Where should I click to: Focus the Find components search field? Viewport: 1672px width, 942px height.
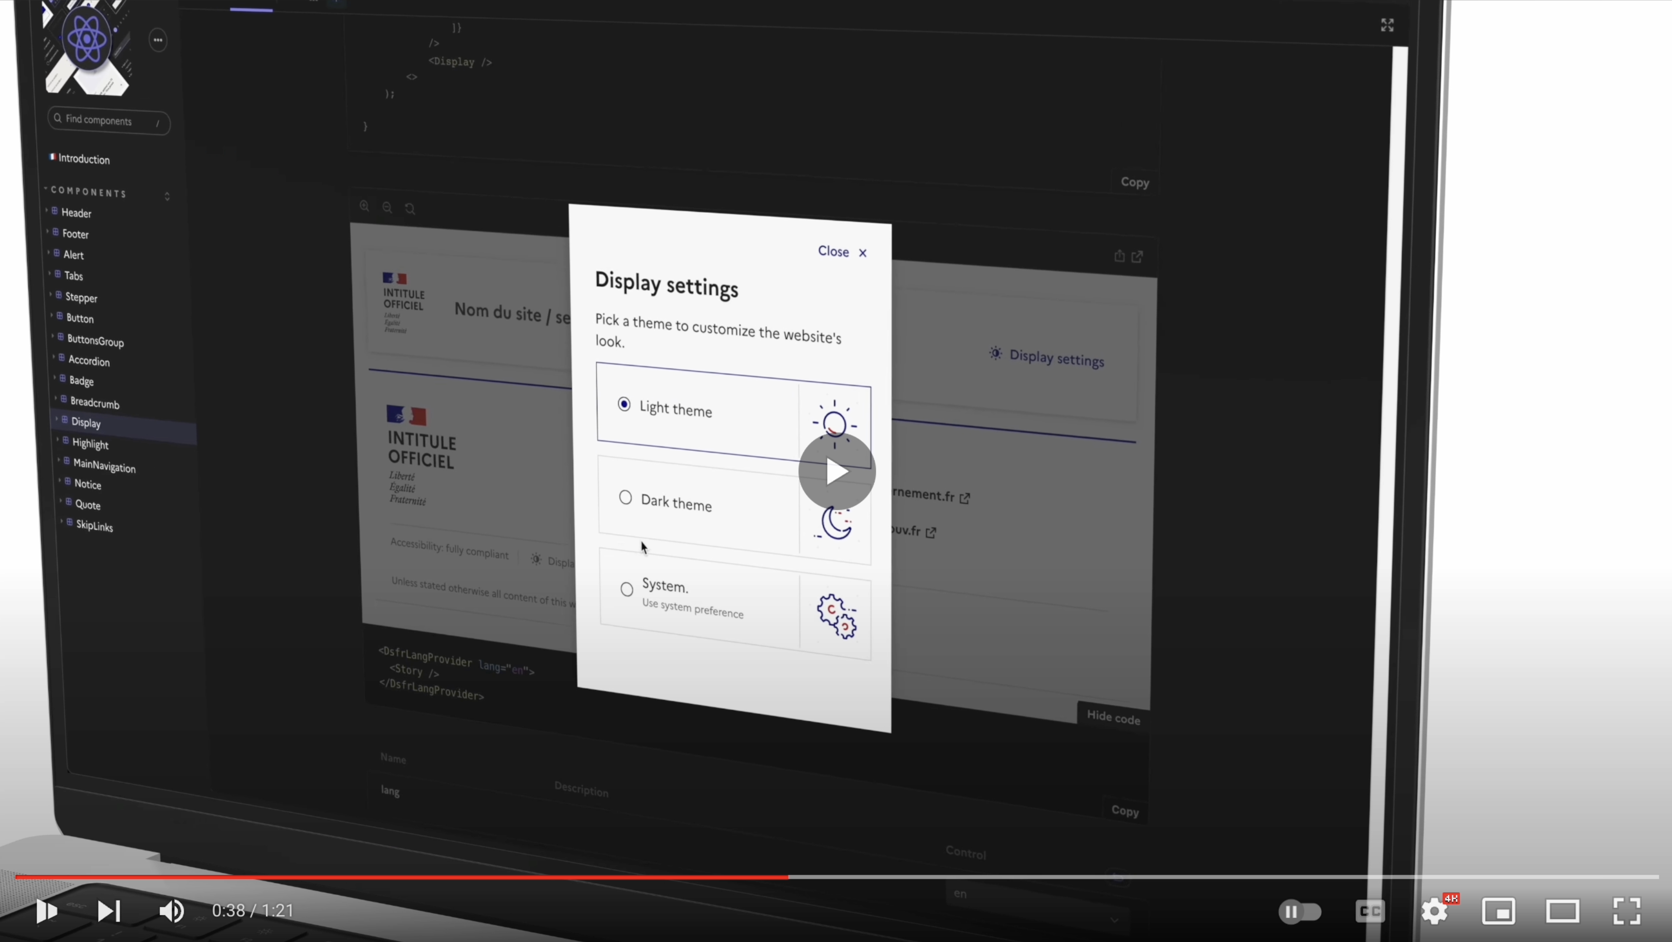pos(108,121)
